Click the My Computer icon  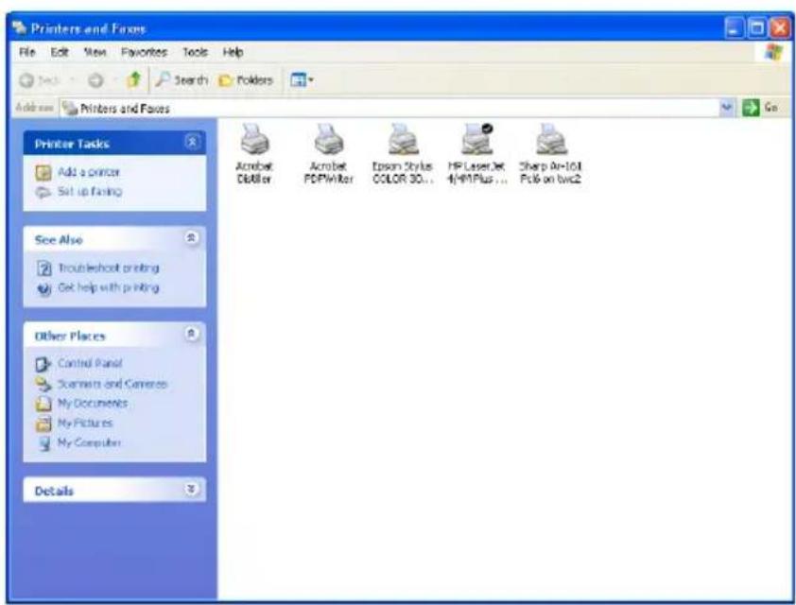(44, 443)
